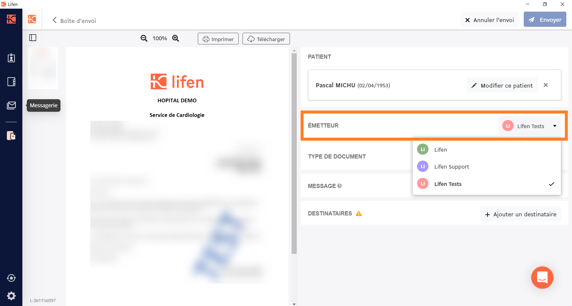Click patient name Pascal MICHU
This screenshot has height=306, width=572.
point(335,85)
